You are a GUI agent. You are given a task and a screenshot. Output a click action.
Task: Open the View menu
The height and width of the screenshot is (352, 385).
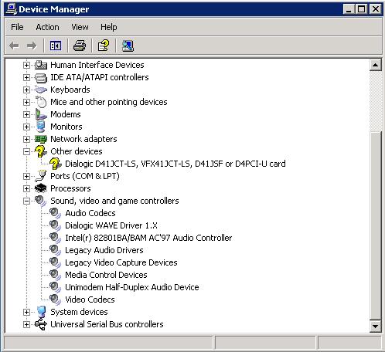[x=80, y=27]
